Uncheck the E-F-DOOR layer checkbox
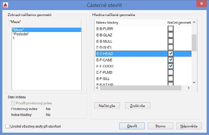Viewport: 209px width, 135px height. pos(170,66)
